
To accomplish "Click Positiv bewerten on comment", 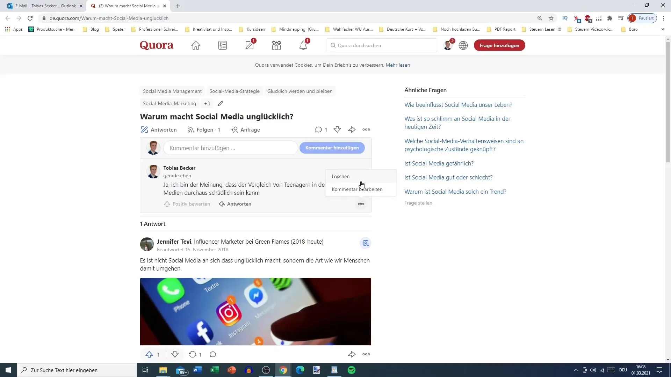I will [x=187, y=204].
